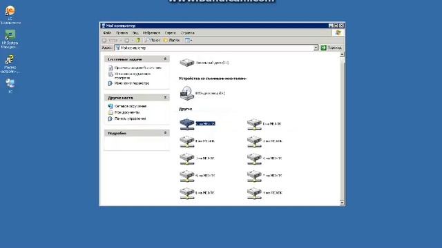This screenshot has width=442, height=248.
Task: Open Просмотр сведений о системе link
Action: click(138, 68)
